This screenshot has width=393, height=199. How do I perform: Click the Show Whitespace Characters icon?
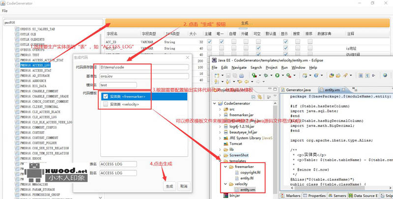367,76
